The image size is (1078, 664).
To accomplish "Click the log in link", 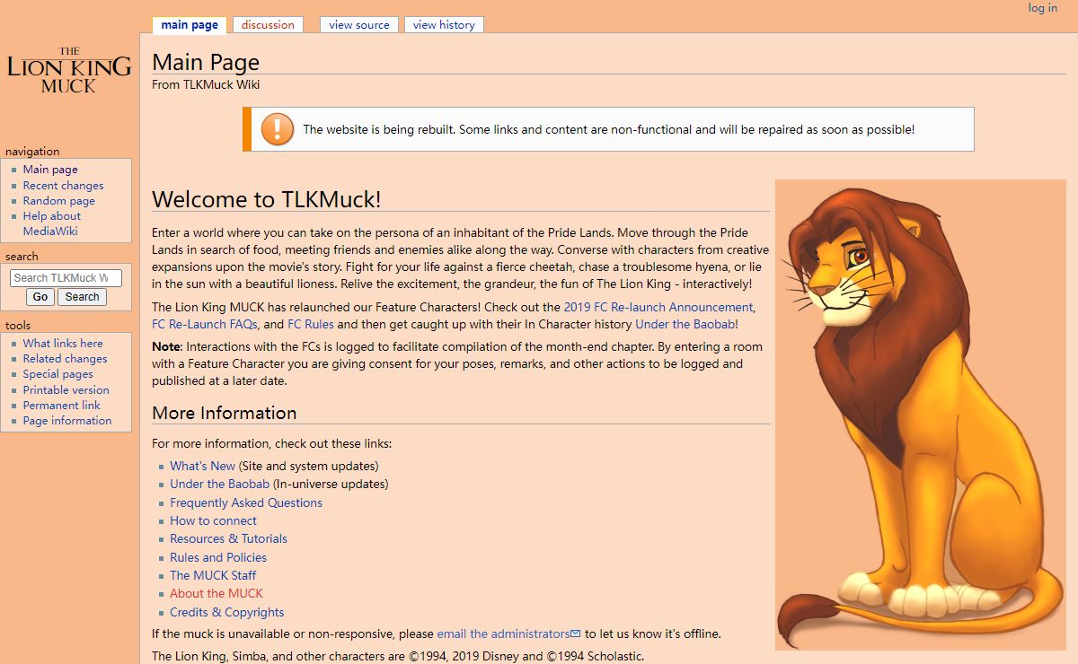I will pyautogui.click(x=1043, y=8).
